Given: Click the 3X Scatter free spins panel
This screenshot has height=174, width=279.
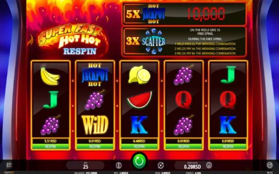Looking at the screenshot, I should click(x=184, y=42).
